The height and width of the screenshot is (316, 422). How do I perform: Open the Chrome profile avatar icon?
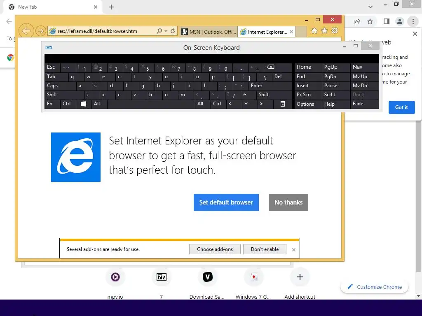tap(400, 21)
